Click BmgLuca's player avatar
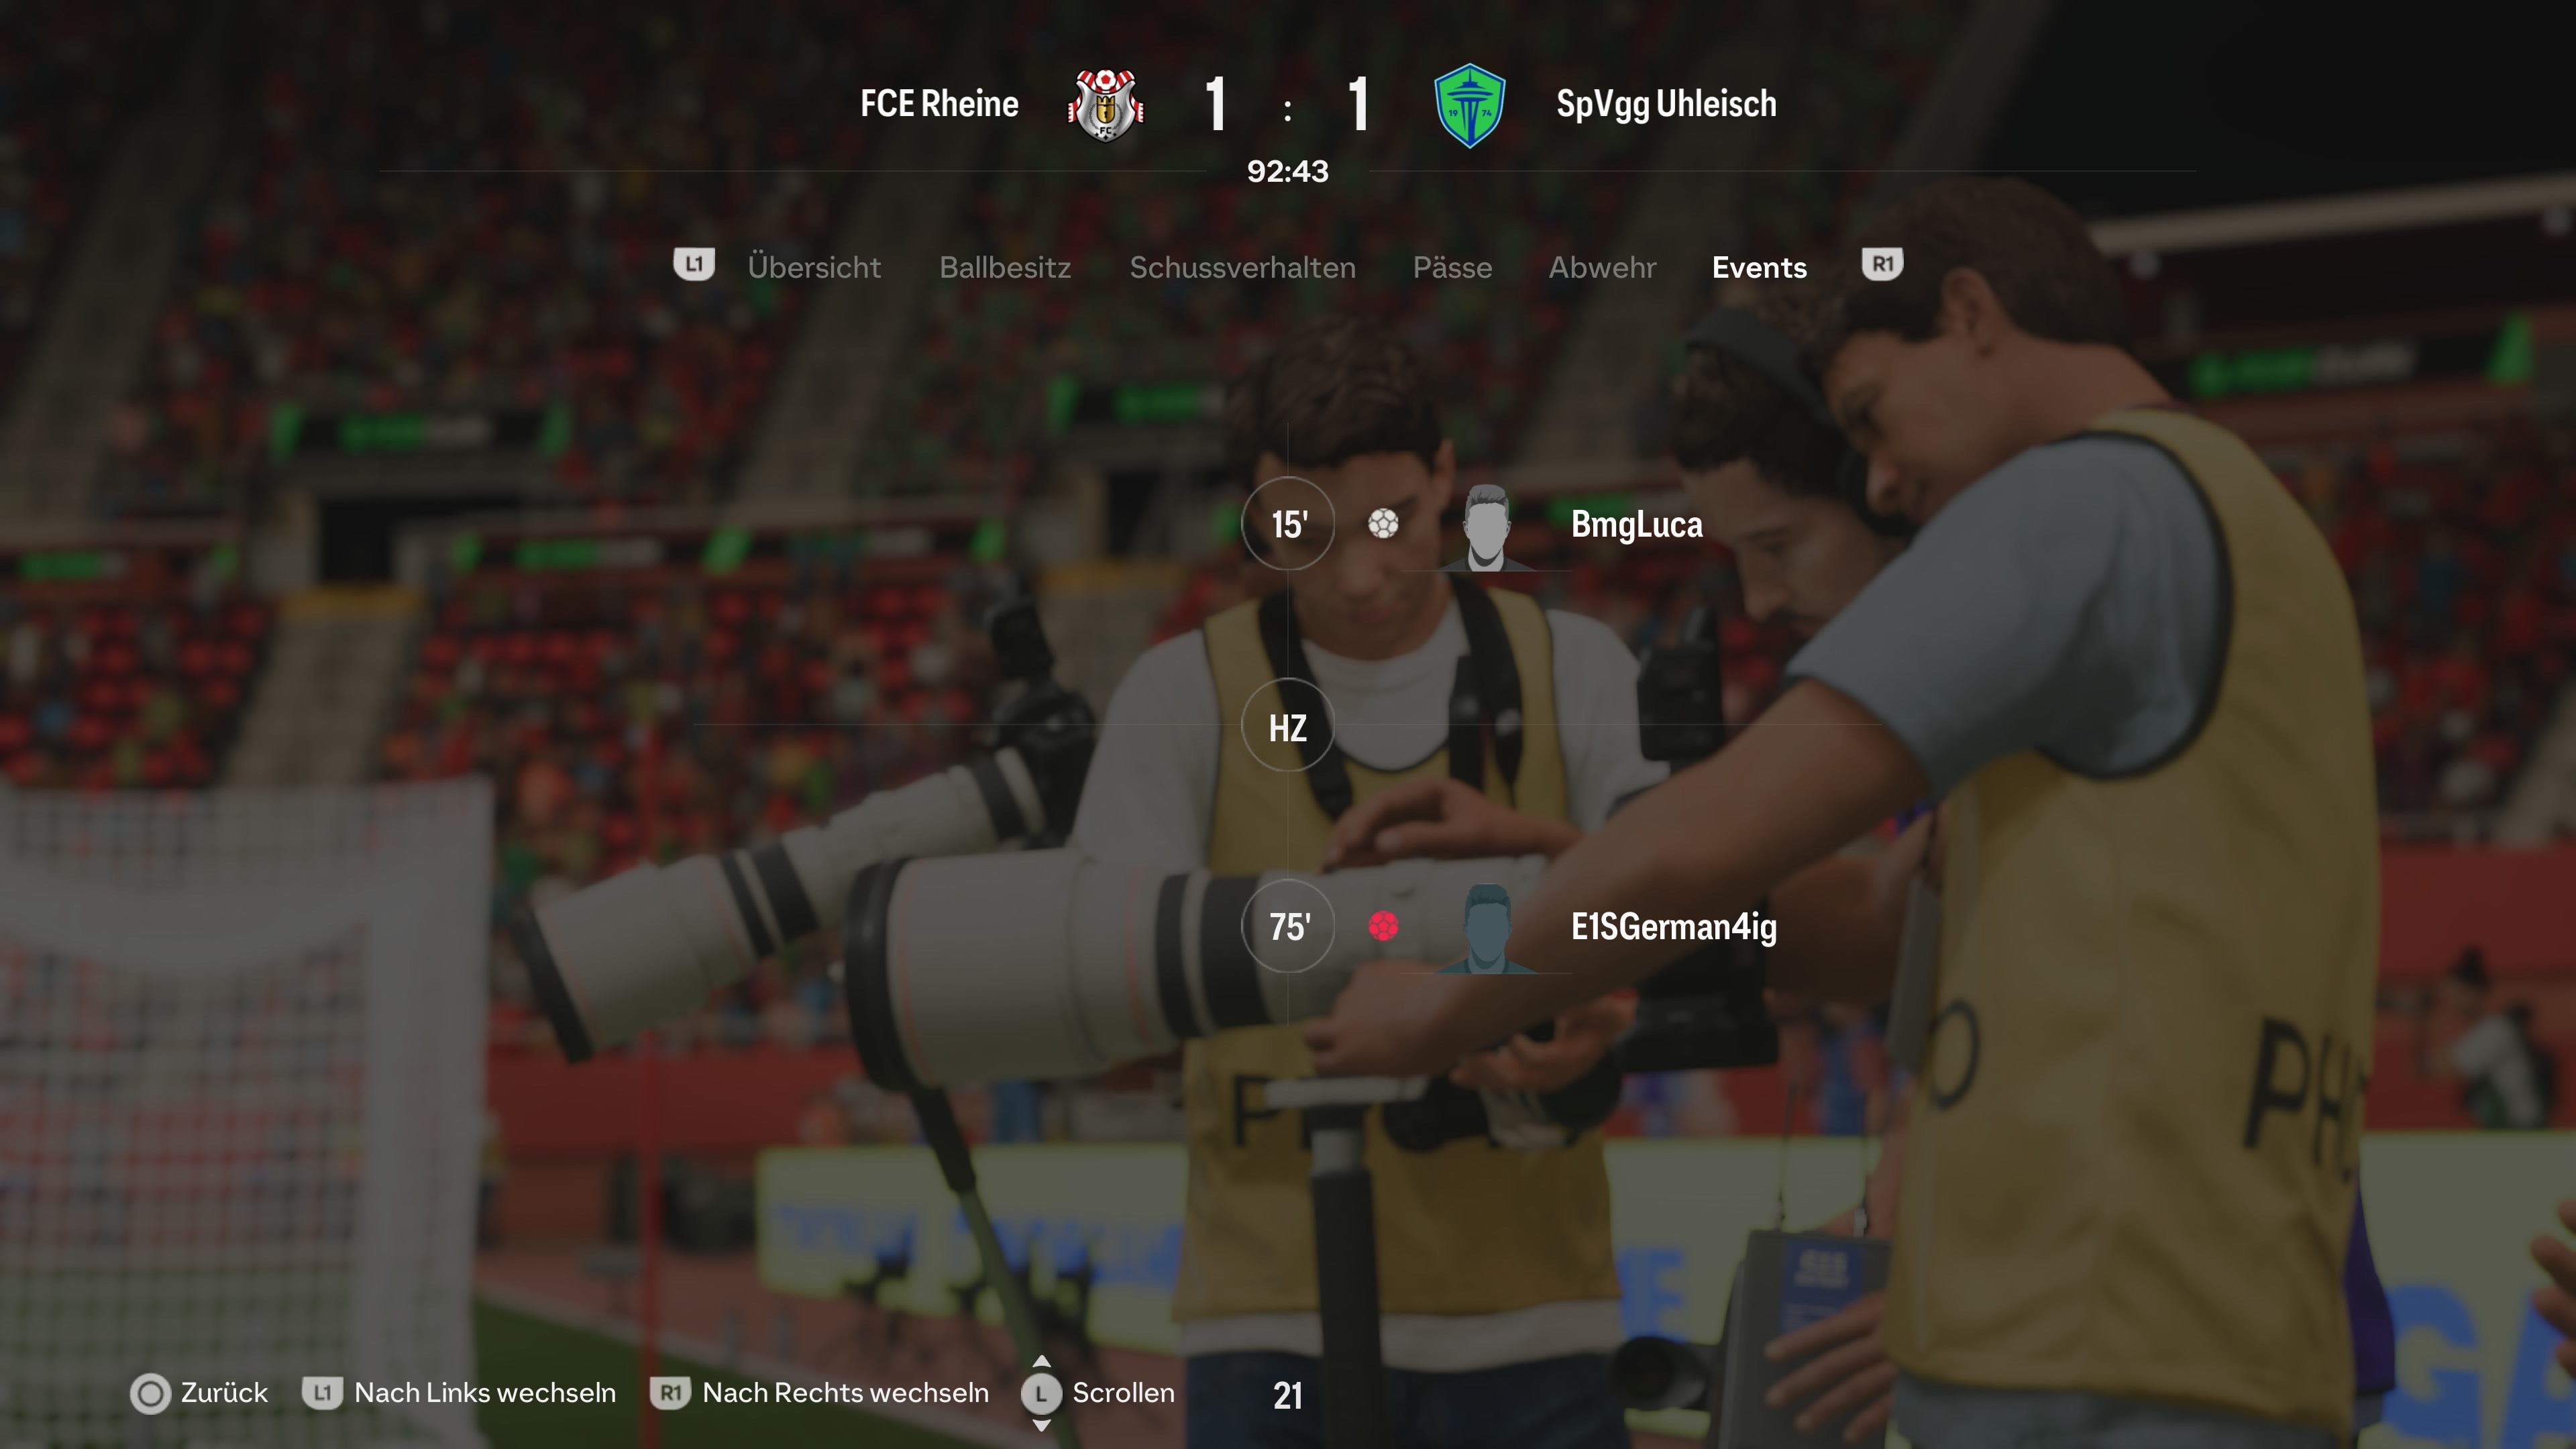 click(1486, 527)
